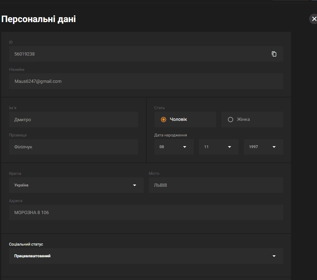Screen dimensions: 317x280
Task: Click the arrow icon of the social status selector
Action: 274,256
